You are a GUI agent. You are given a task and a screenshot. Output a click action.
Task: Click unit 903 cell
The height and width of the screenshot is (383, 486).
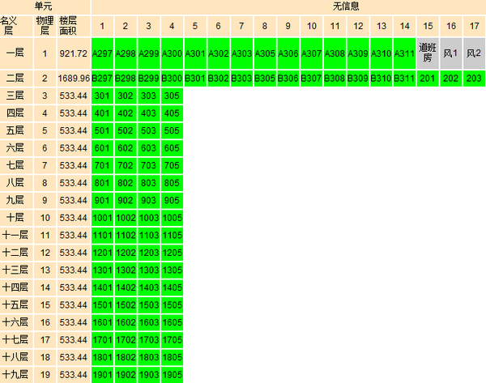[149, 201]
